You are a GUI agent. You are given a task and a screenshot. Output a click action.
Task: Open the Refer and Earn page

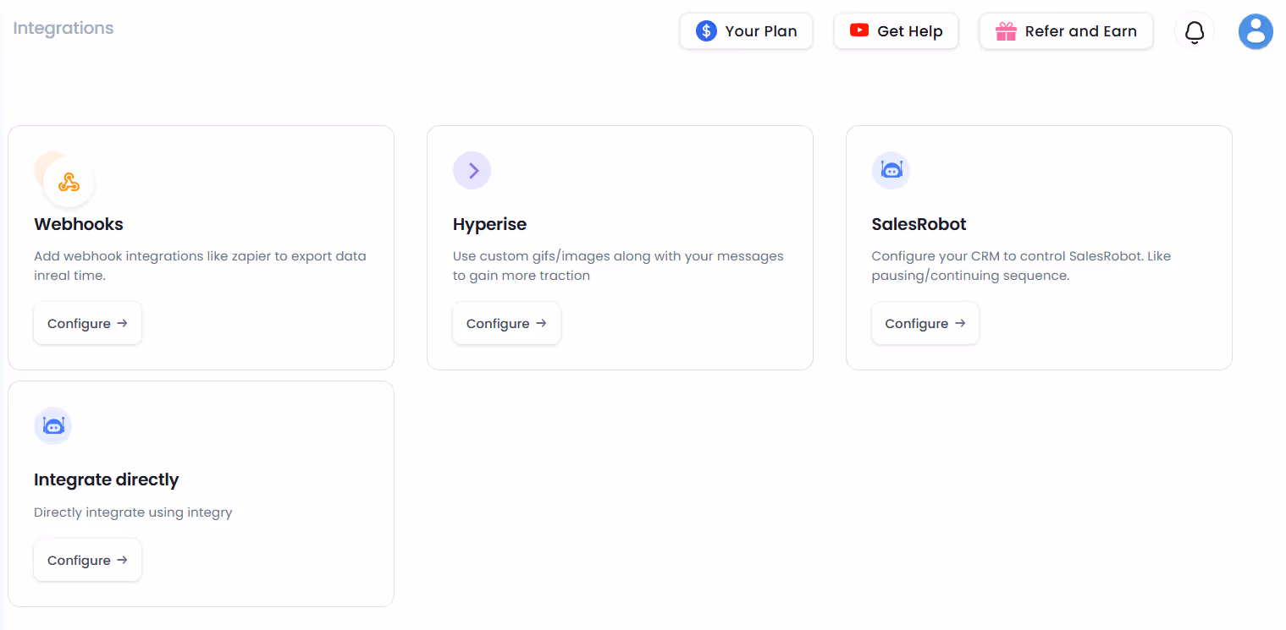point(1066,30)
